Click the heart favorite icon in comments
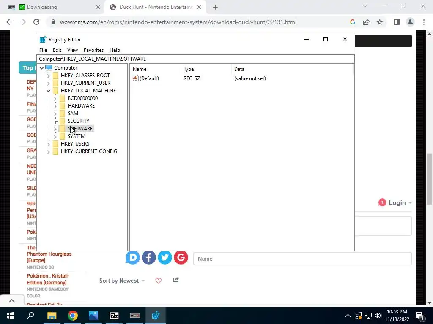The width and height of the screenshot is (433, 324). 158,281
